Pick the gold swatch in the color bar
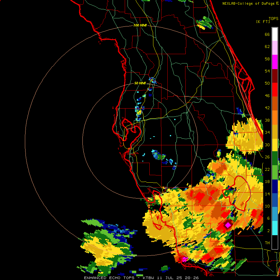The height and width of the screenshot is (280, 280). click(x=275, y=131)
